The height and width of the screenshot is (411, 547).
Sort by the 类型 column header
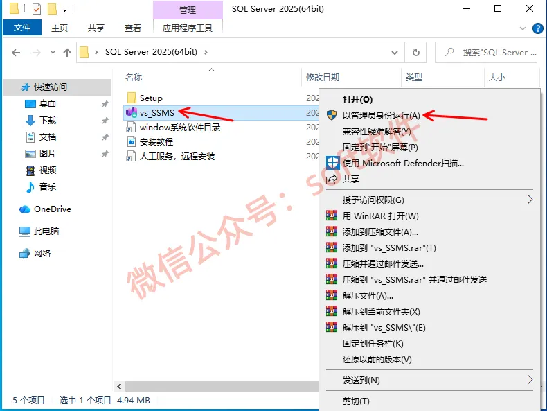(x=414, y=77)
